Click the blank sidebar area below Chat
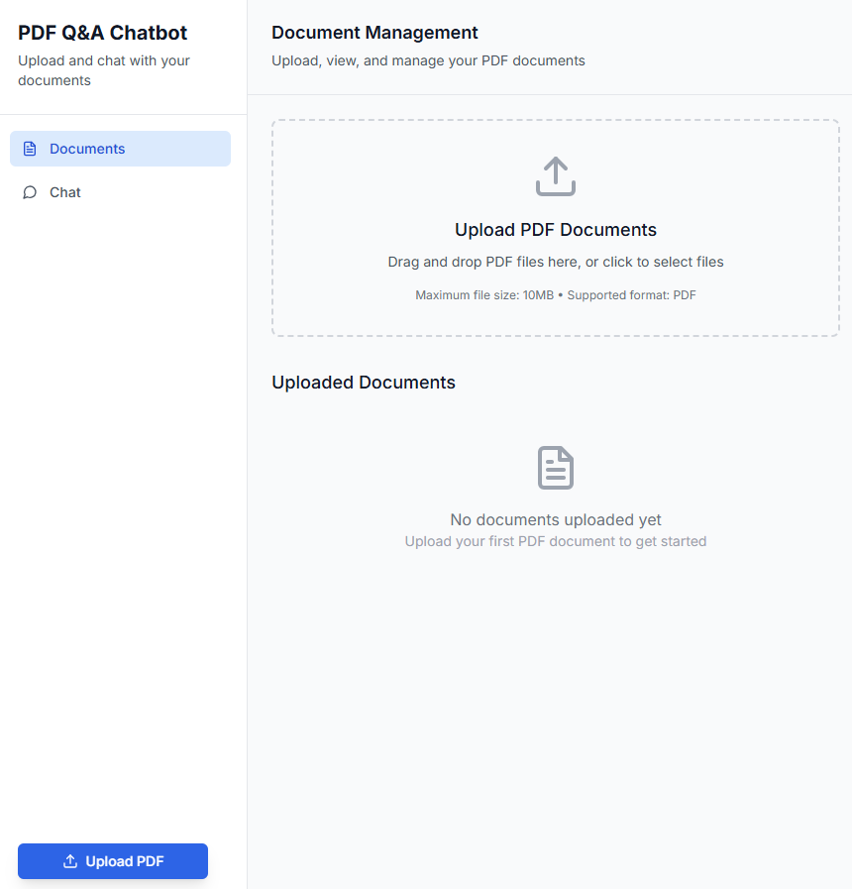This screenshot has height=889, width=852. [x=123, y=496]
